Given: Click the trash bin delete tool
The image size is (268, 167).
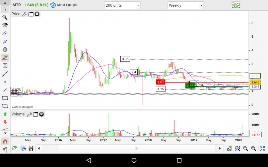Looking at the screenshot, I should pyautogui.click(x=5, y=49).
